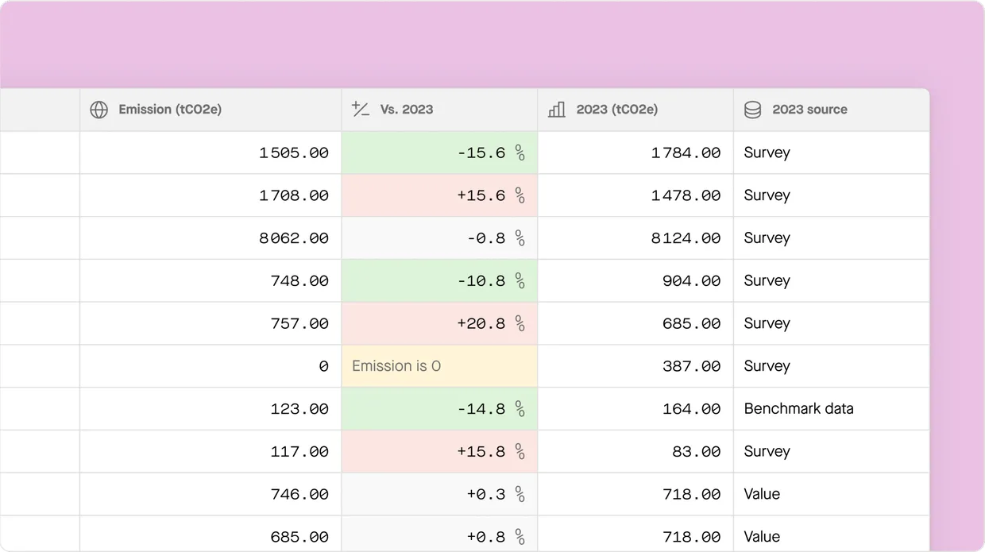The image size is (985, 552).
Task: Select the 1505.00 emission cell
Action: tap(293, 152)
